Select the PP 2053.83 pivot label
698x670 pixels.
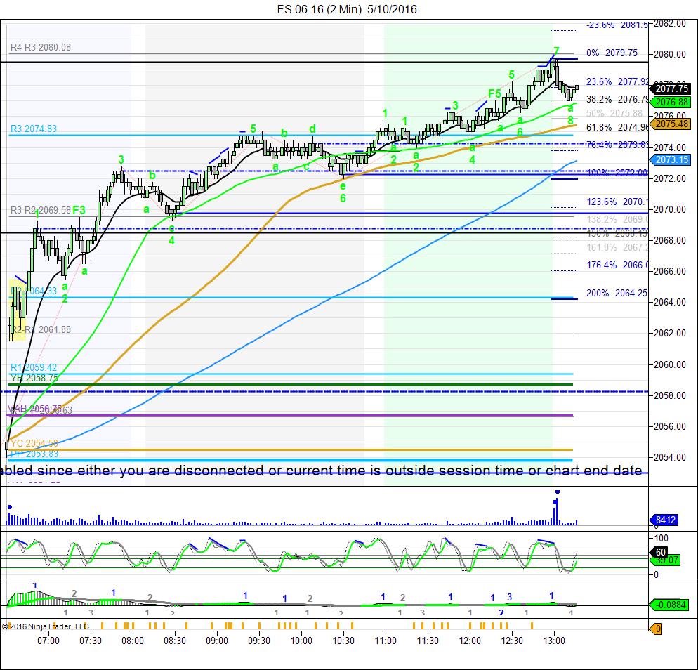tap(34, 454)
